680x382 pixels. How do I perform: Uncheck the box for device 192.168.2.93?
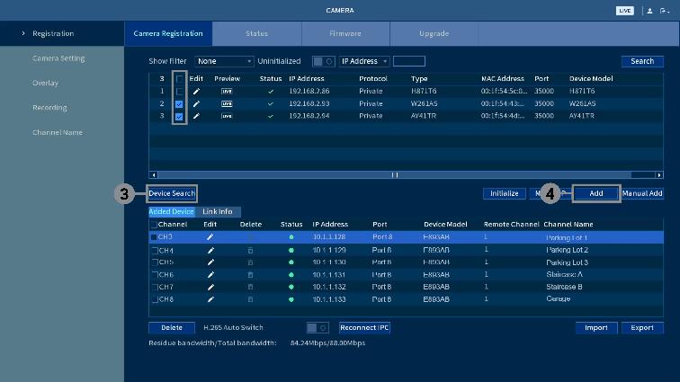coord(179,104)
